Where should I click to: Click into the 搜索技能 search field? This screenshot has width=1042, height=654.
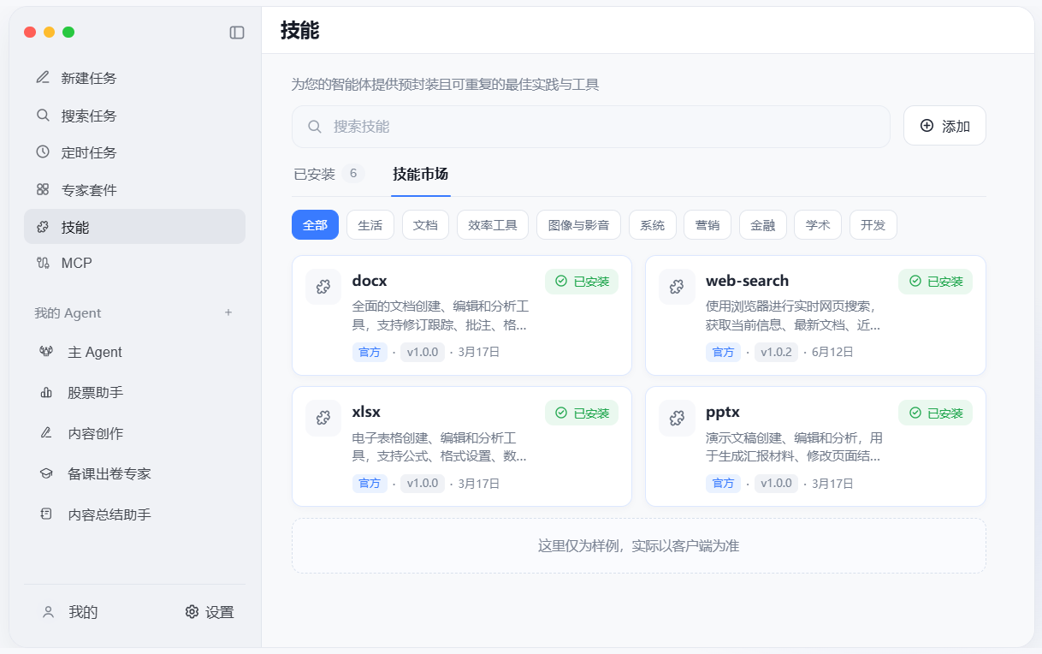pos(591,127)
